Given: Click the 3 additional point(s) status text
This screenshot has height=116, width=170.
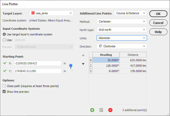Looking at the screenshot, I should pos(135,110).
